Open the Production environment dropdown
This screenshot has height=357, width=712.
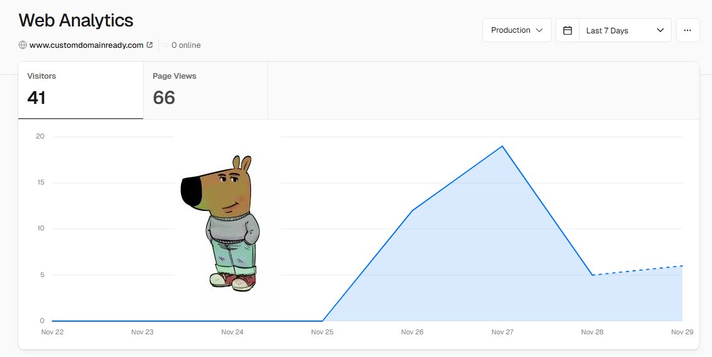pos(516,30)
